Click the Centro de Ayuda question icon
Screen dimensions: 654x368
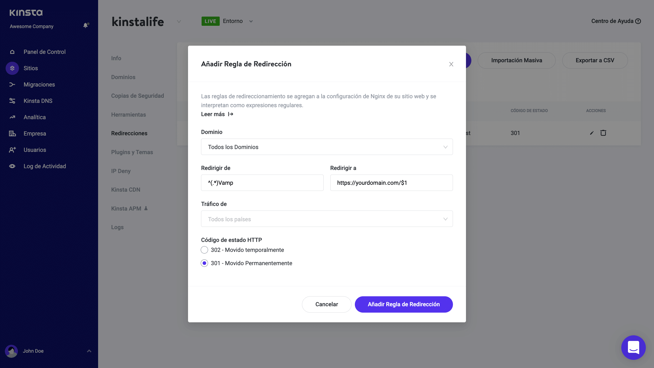click(638, 21)
